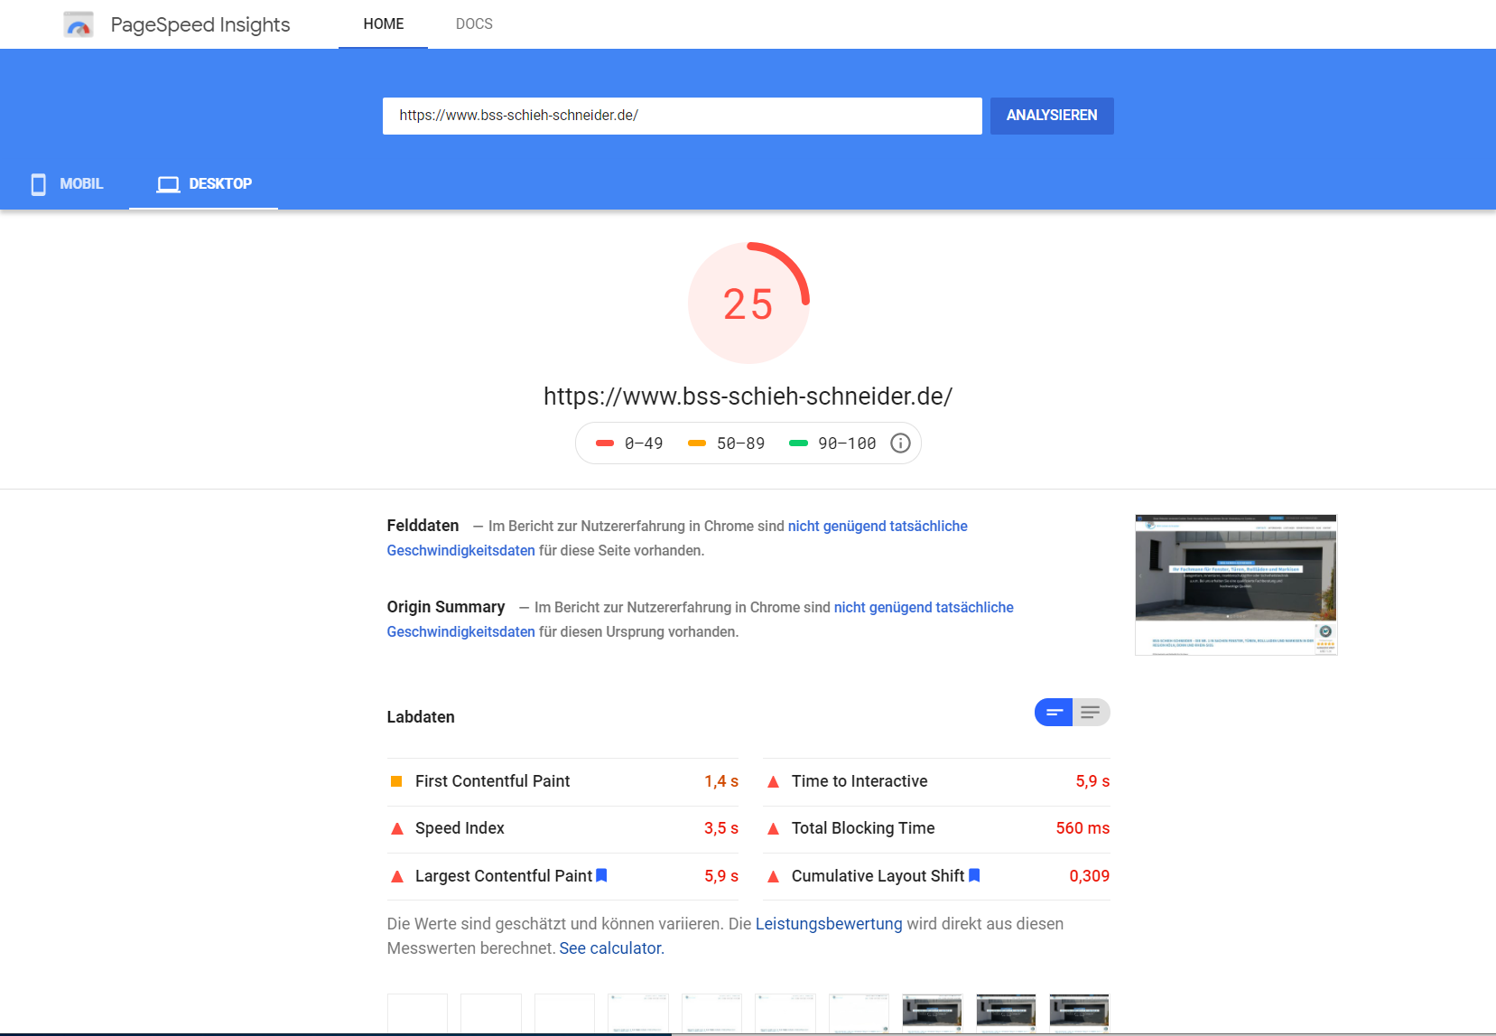Click the ANALYSIEREN button
Viewport: 1496px width, 1036px height.
click(x=1052, y=116)
